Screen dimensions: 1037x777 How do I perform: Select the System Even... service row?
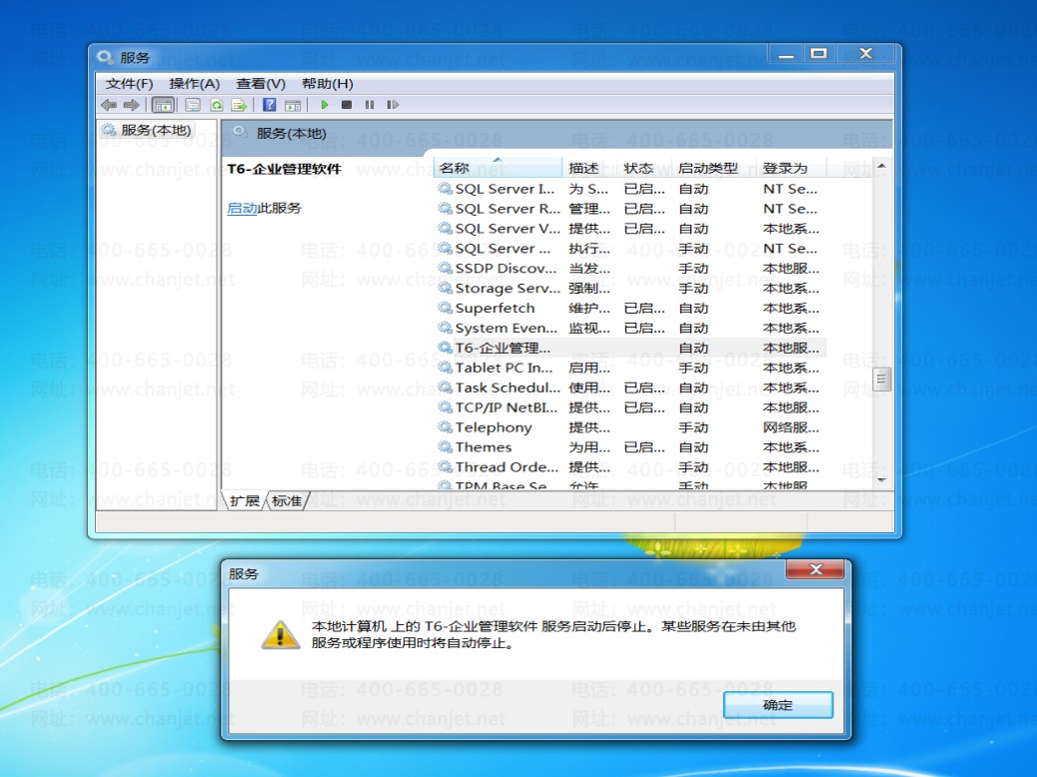[630, 328]
